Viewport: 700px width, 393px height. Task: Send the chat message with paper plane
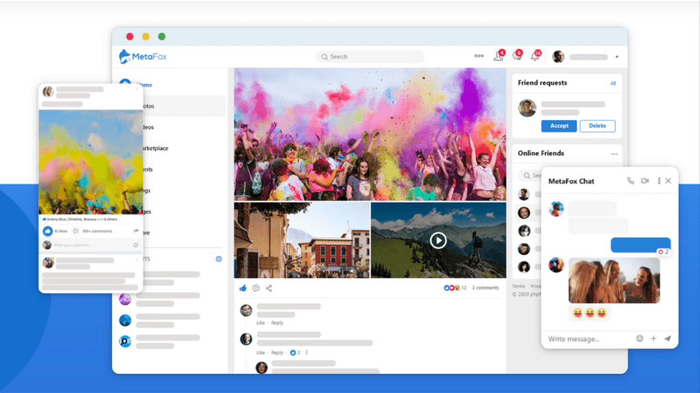pos(668,338)
